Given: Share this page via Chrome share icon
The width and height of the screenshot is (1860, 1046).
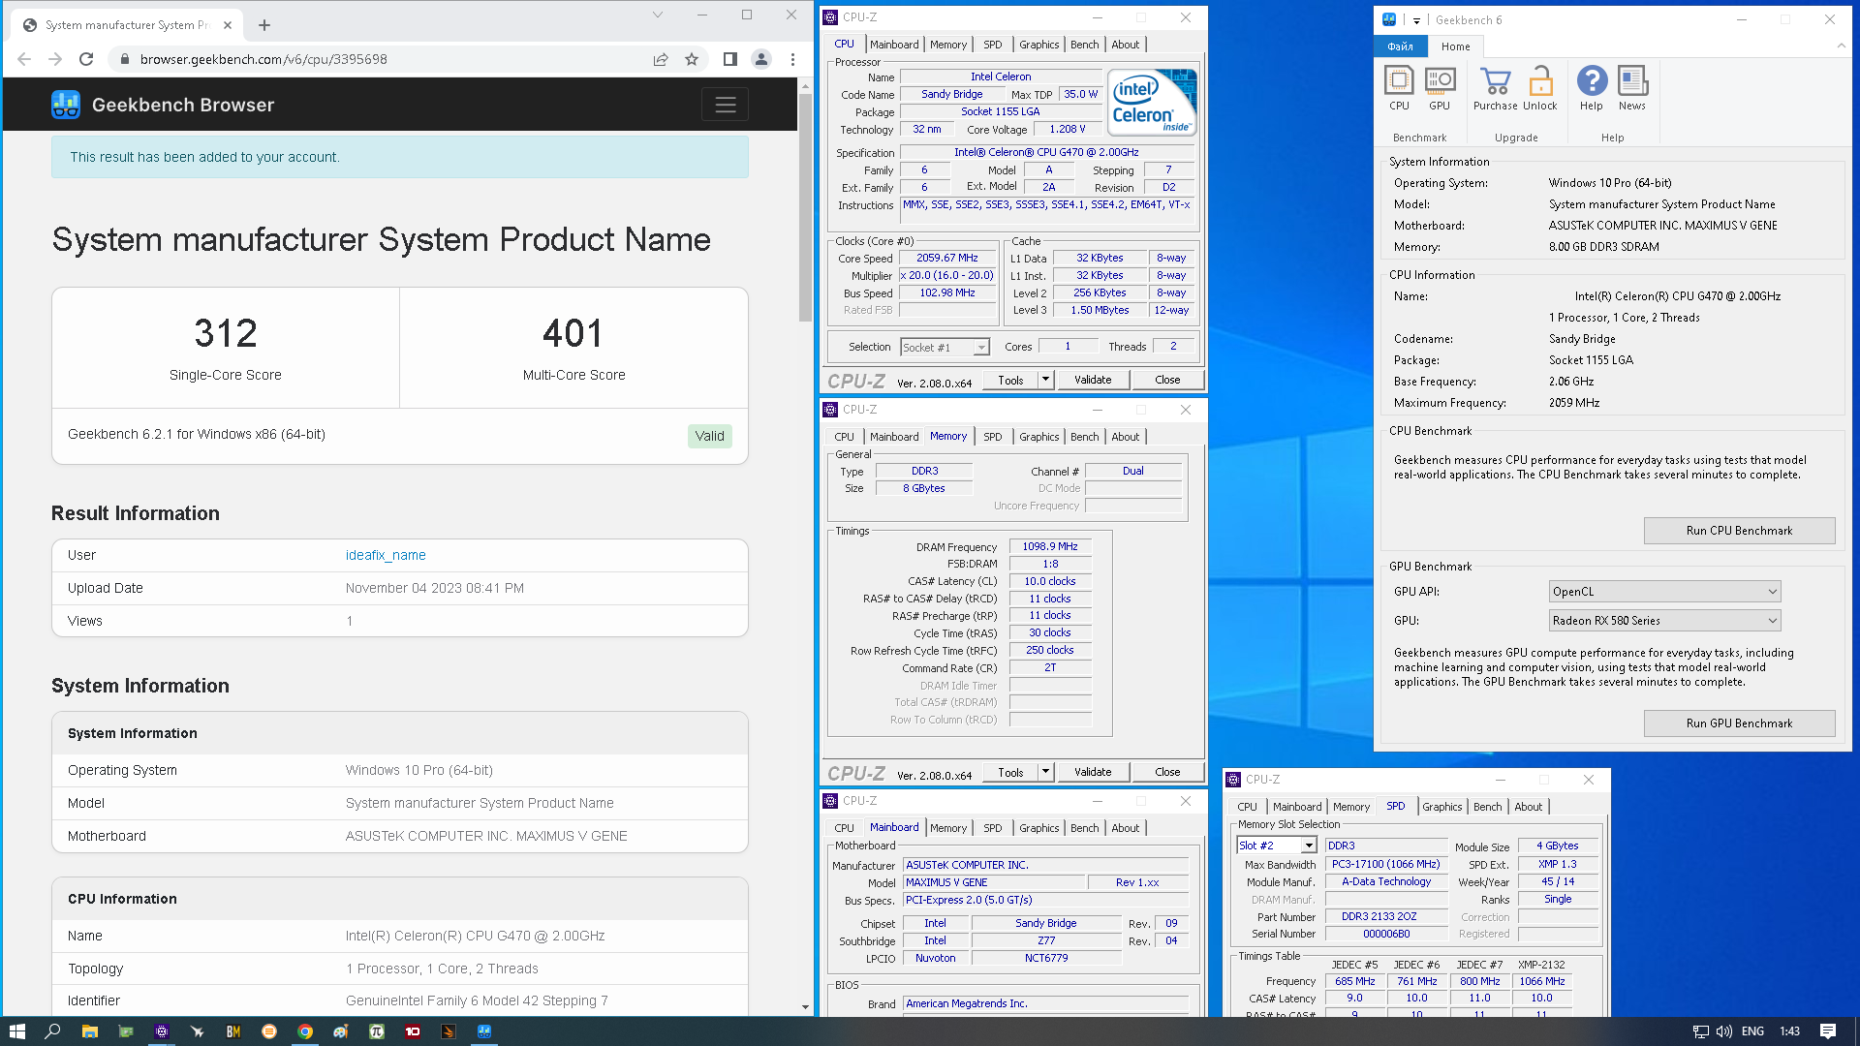Looking at the screenshot, I should coord(661,59).
